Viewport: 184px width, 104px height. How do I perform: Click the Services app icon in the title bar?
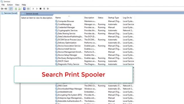(x=2, y=1)
